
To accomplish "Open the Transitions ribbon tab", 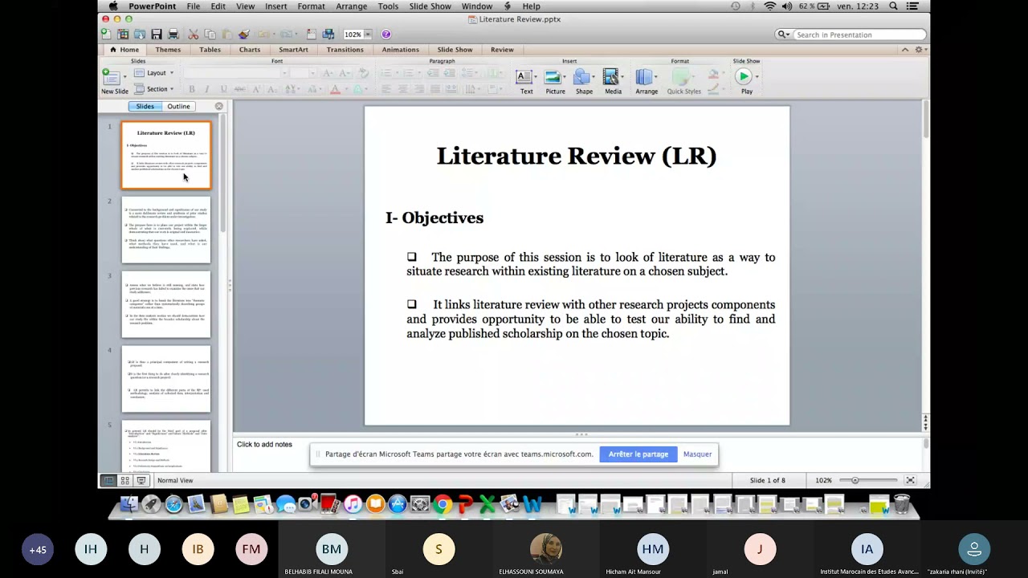I will pyautogui.click(x=345, y=50).
